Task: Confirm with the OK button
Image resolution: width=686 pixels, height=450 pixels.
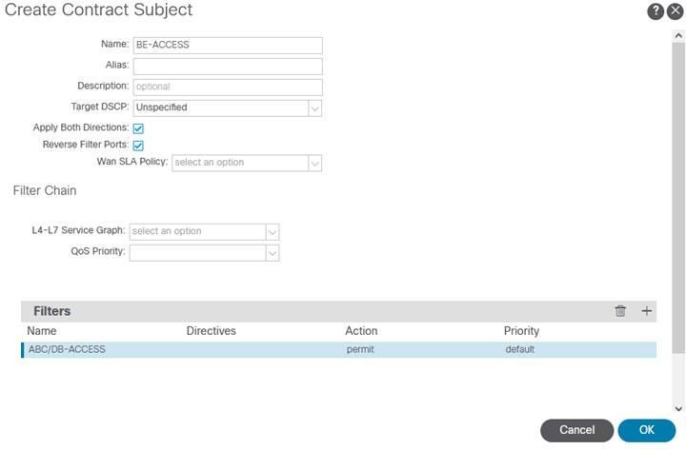Action: (647, 430)
